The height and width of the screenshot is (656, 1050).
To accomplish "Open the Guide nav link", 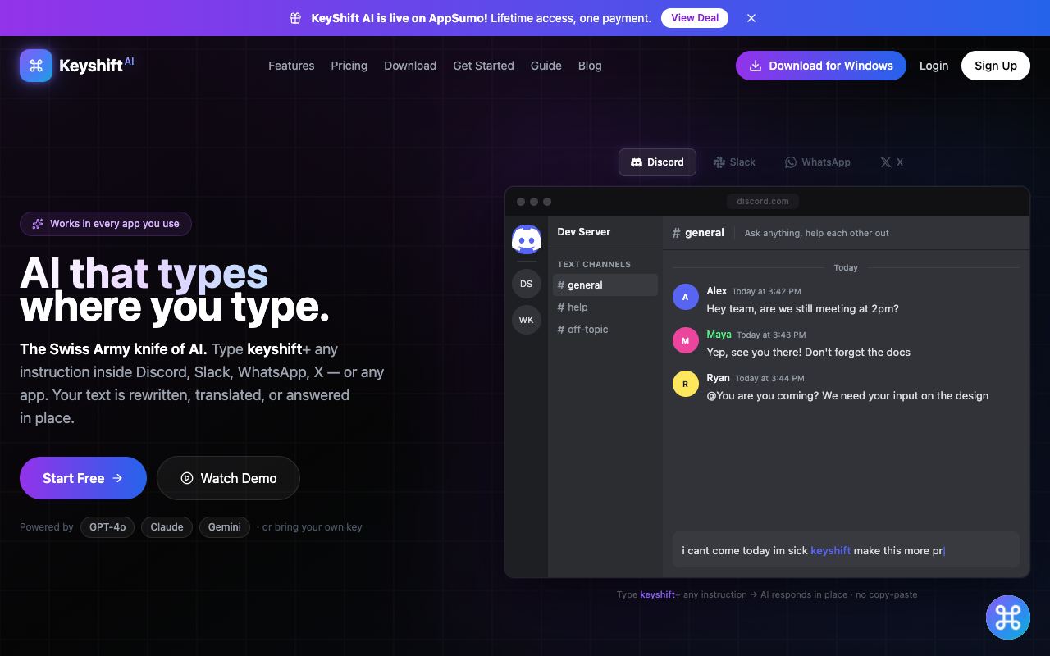I will coord(546,66).
